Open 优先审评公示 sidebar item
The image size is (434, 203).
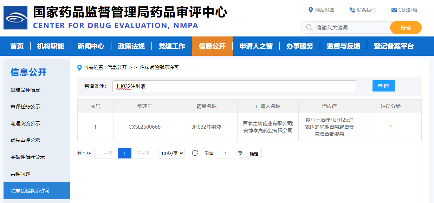pyautogui.click(x=25, y=140)
